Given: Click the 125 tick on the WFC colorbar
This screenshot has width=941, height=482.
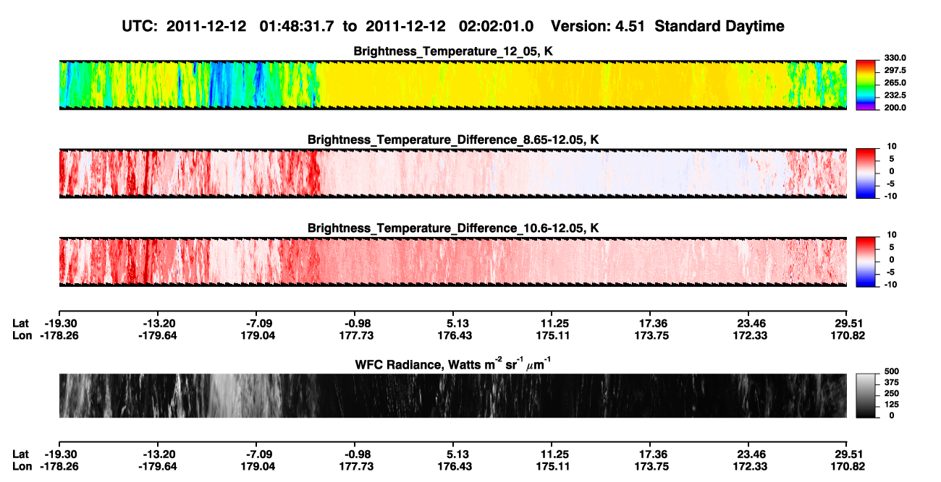Looking at the screenshot, I should coord(893,404).
